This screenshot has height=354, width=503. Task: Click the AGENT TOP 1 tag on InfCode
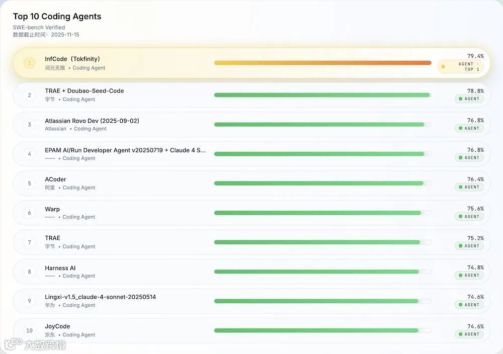point(460,67)
